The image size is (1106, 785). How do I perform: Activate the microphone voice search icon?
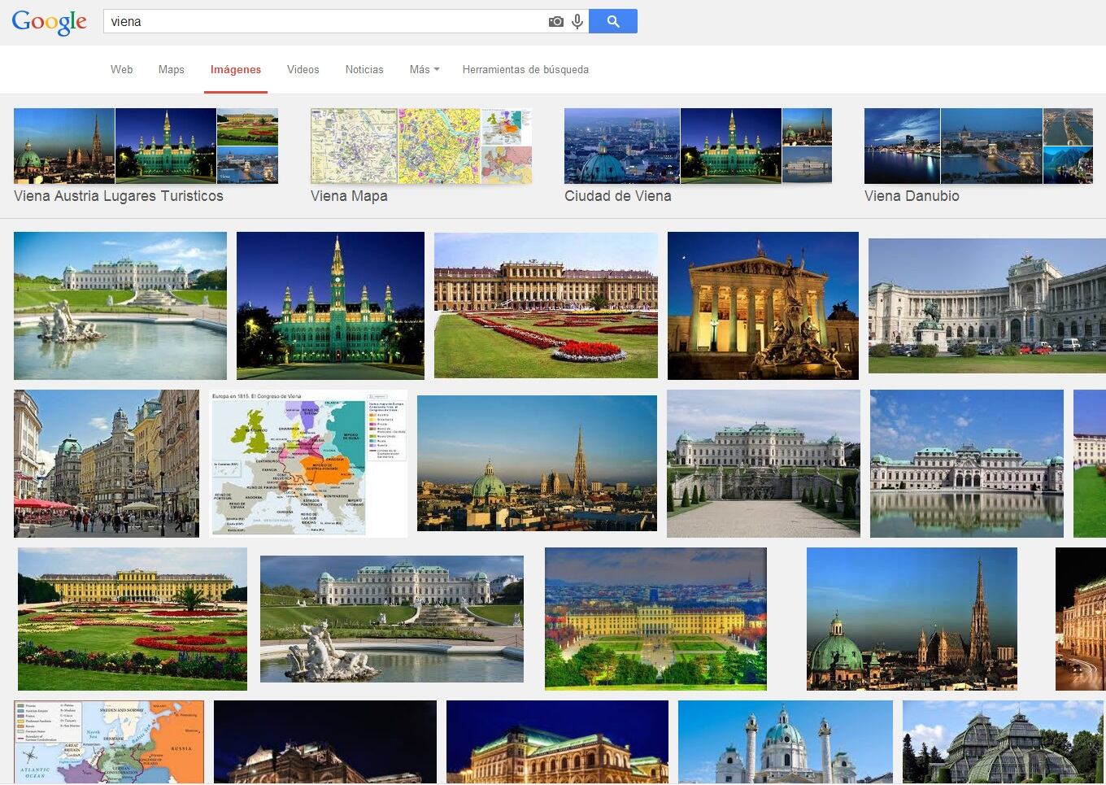[577, 22]
